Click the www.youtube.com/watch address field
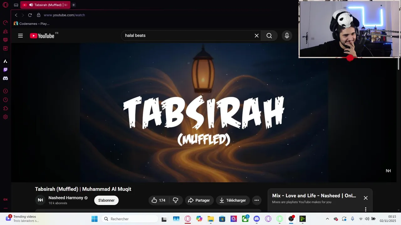This screenshot has width=401, height=225. click(64, 15)
